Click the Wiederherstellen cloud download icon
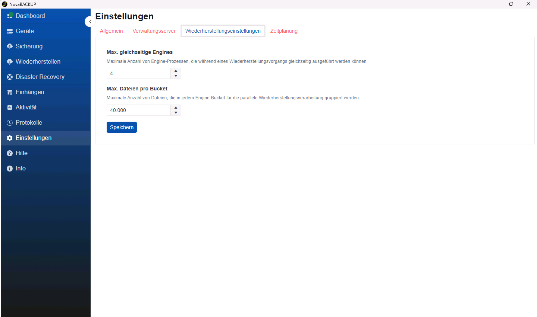The width and height of the screenshot is (537, 317). point(10,62)
